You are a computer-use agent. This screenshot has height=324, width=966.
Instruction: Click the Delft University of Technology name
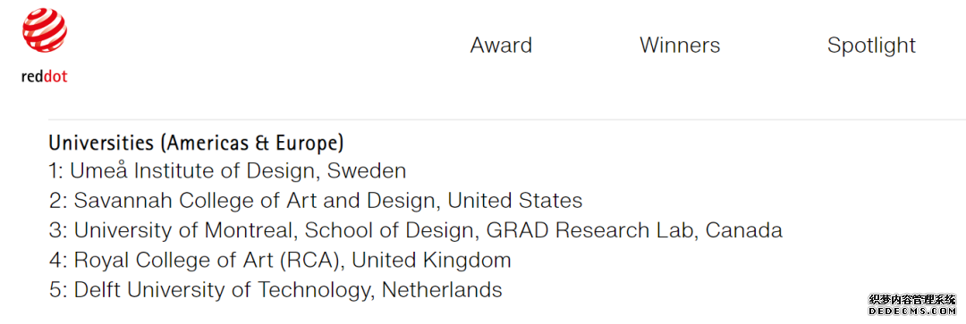pos(222,289)
